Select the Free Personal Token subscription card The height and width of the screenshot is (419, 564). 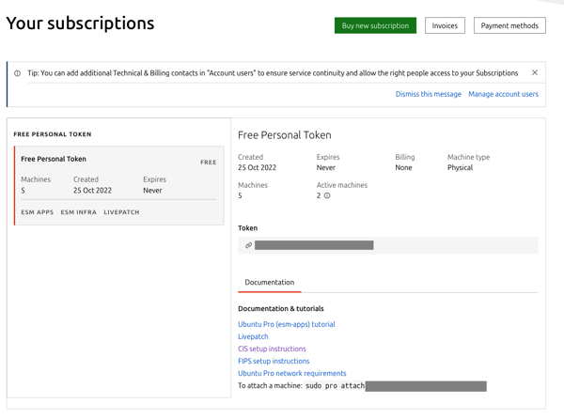(x=119, y=185)
